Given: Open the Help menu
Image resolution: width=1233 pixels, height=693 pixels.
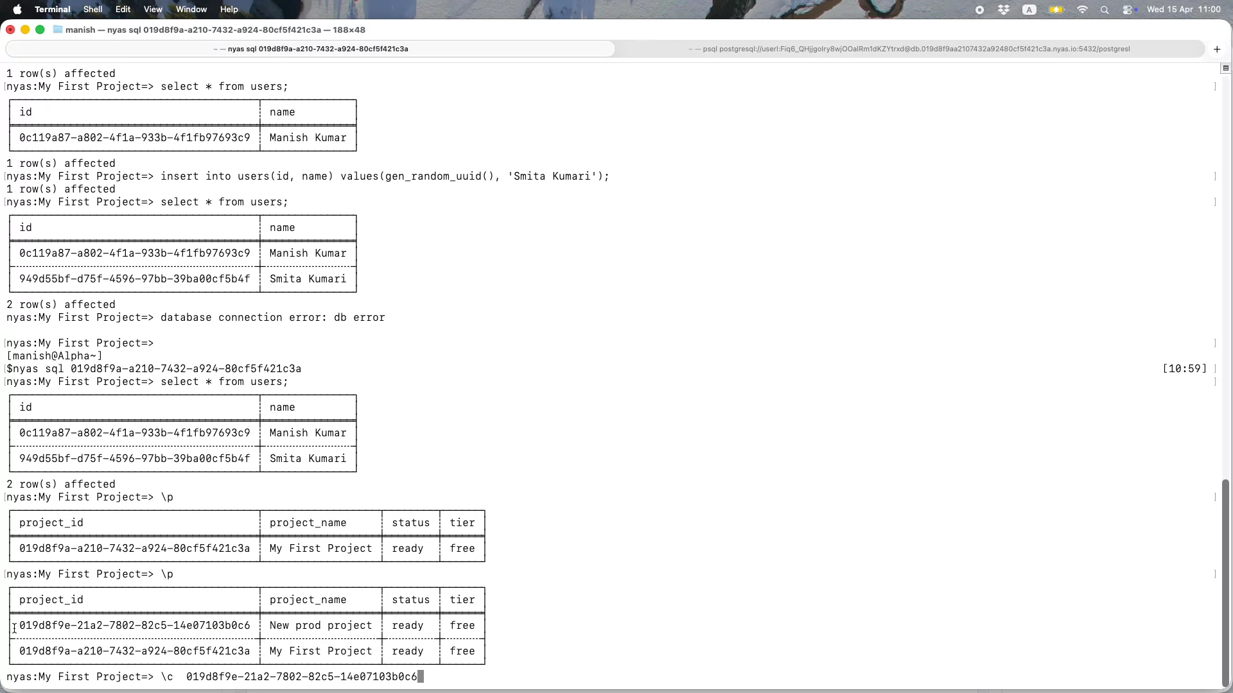Looking at the screenshot, I should (x=229, y=9).
